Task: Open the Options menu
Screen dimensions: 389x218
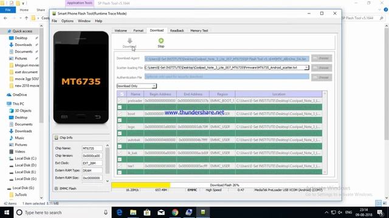Action: [x=67, y=21]
